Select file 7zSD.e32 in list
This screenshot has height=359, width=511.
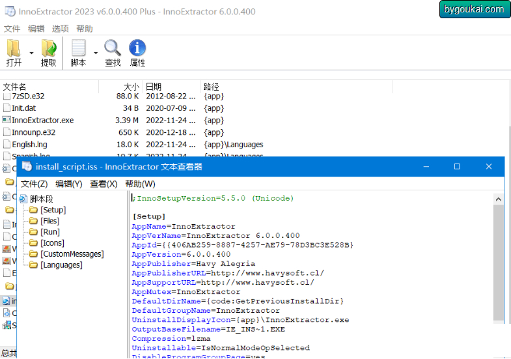(28, 96)
